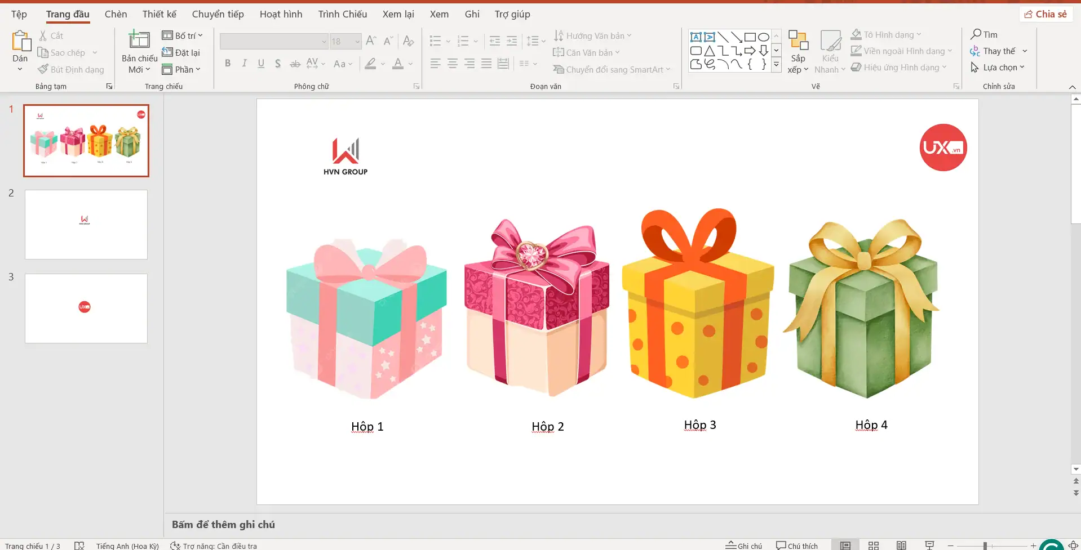Viewport: 1081px width, 550px height.
Task: Select the Italic formatting icon
Action: tap(244, 64)
